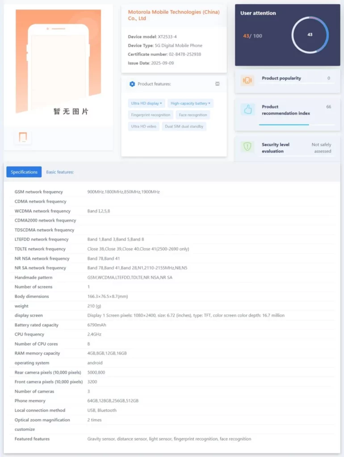344x457 pixels.
Task: Click certificate number 02-B478-252938
Action: pyautogui.click(x=185, y=54)
